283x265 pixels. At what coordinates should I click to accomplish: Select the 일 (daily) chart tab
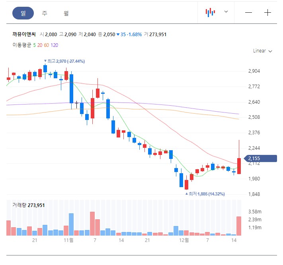point(23,13)
